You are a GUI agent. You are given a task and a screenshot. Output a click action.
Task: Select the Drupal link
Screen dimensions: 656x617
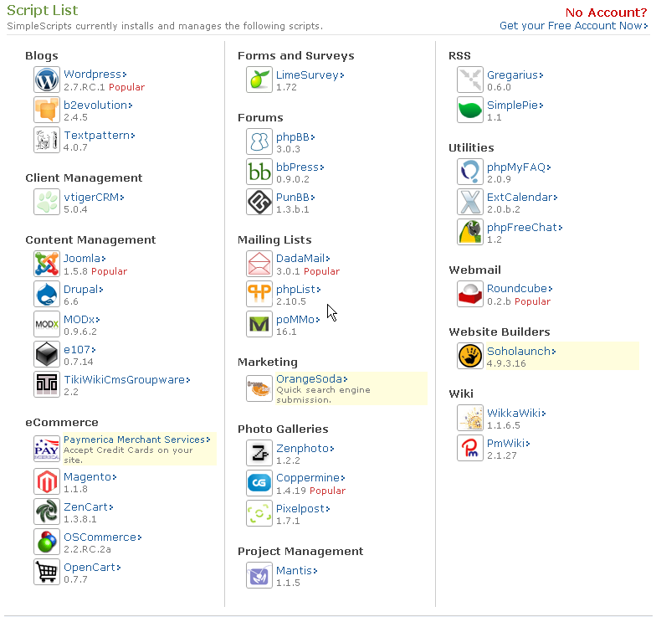(x=84, y=290)
